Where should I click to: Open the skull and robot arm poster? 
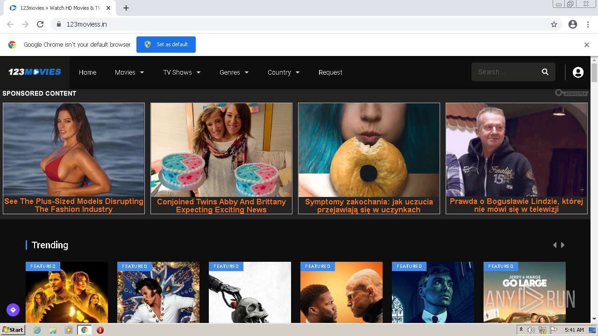tap(250, 292)
